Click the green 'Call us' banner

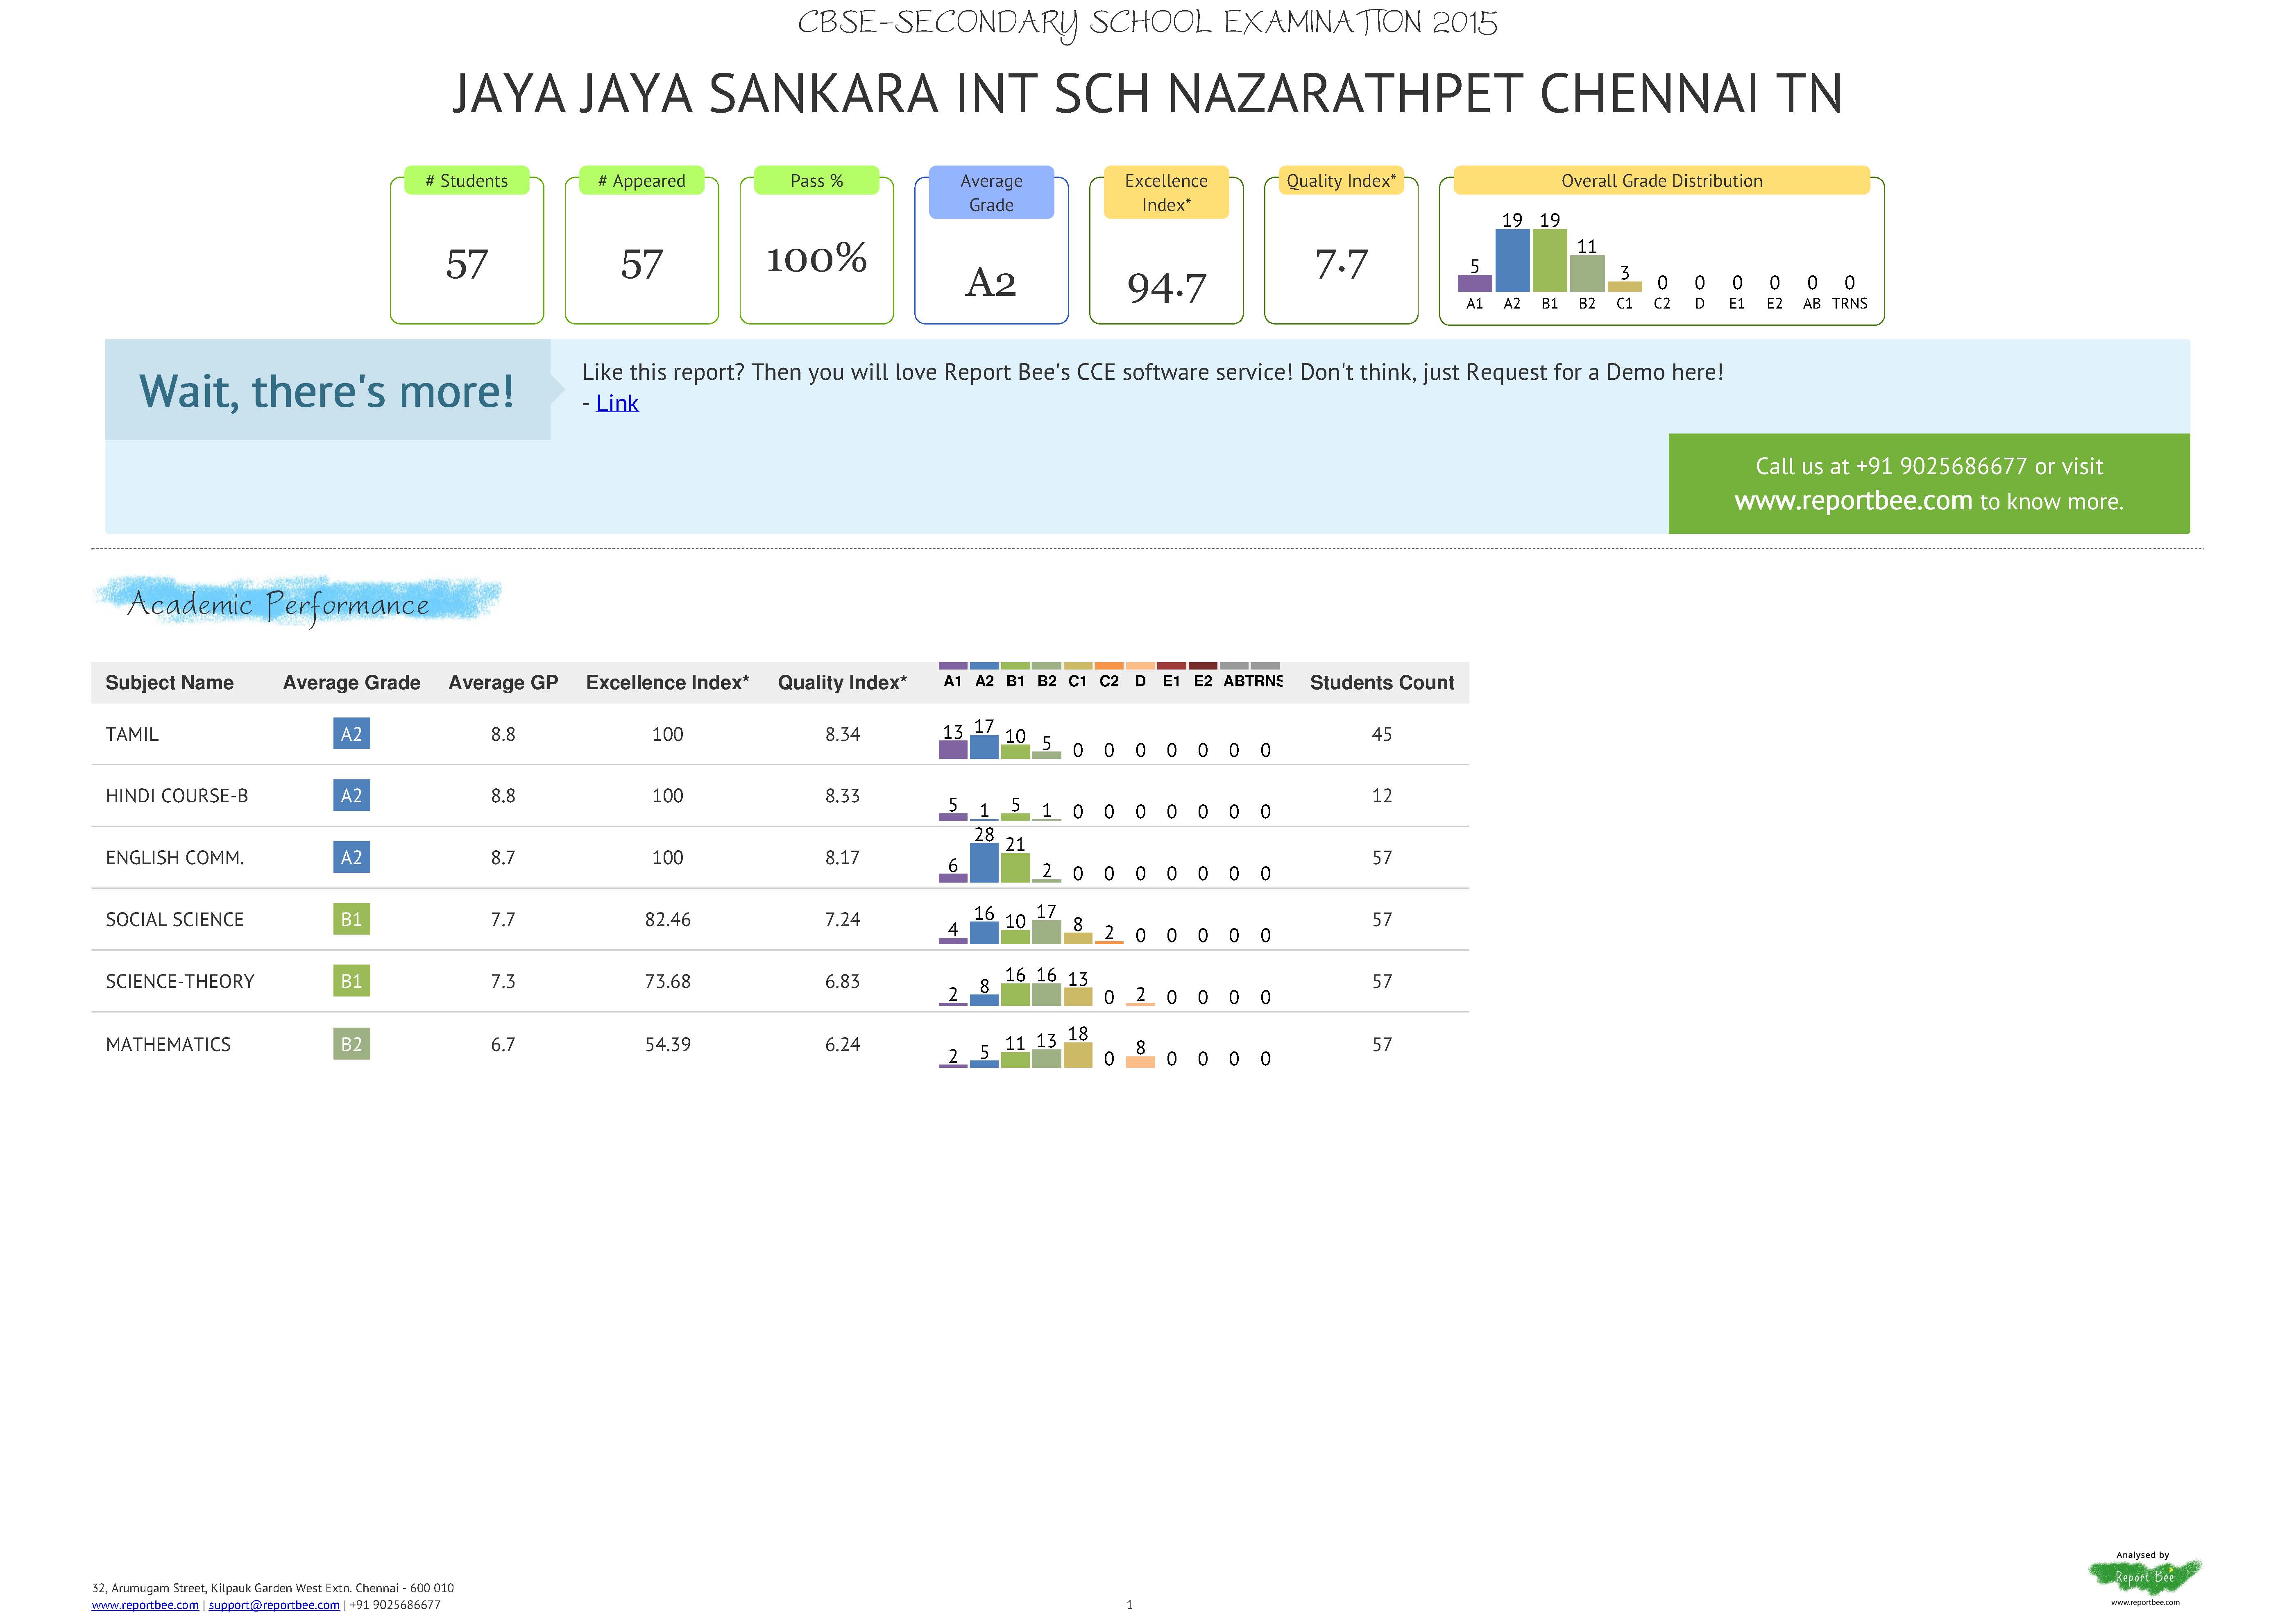pyautogui.click(x=1929, y=483)
